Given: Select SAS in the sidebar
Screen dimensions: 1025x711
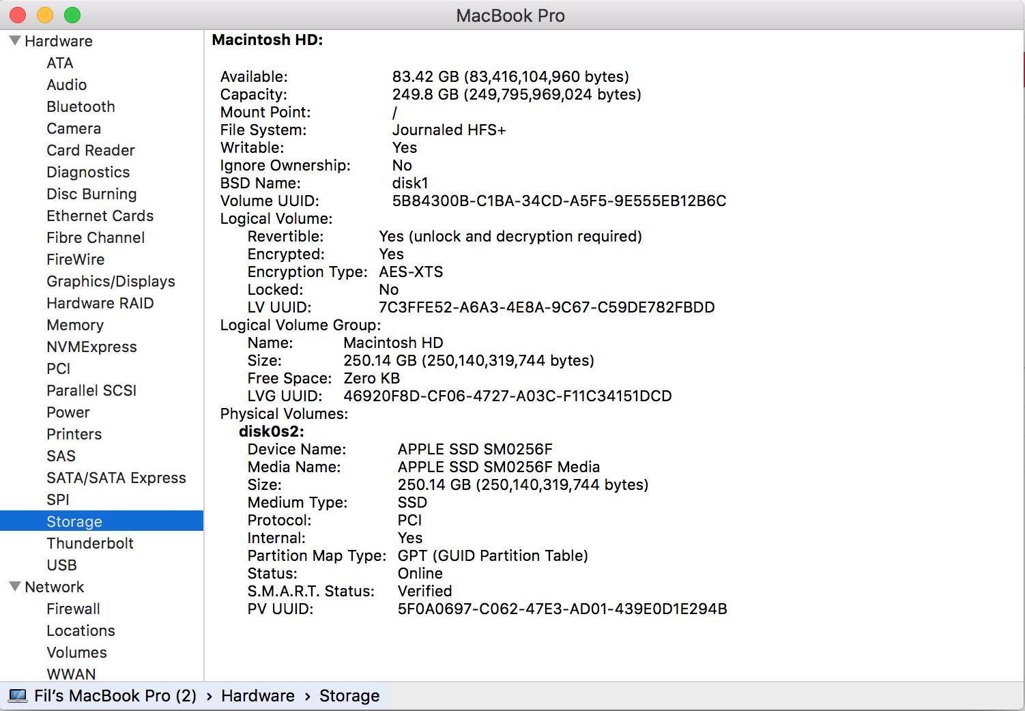Looking at the screenshot, I should click(61, 456).
